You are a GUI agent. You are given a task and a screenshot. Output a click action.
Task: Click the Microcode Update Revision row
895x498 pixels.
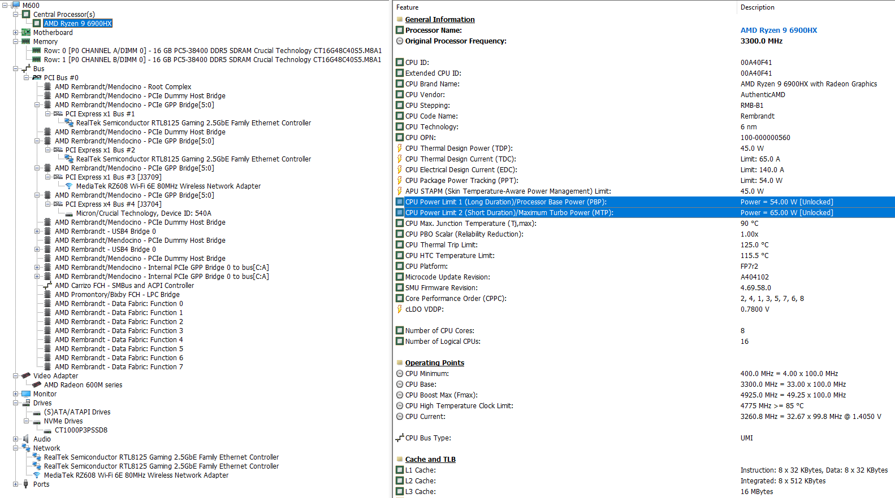coord(645,277)
